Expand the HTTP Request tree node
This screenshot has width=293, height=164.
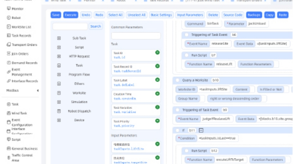(x=59, y=56)
